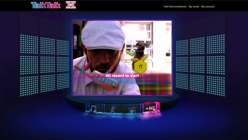Image resolution: width=248 pixels, height=140 pixels.
Task: Remove the drum sticker with X
Action: (152, 47)
